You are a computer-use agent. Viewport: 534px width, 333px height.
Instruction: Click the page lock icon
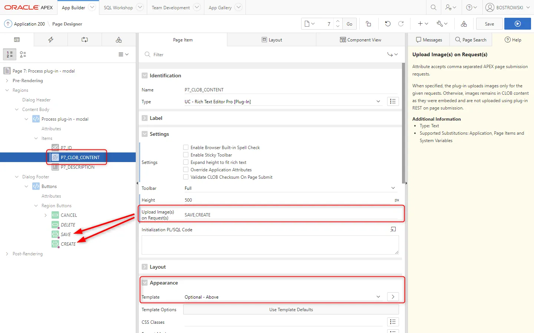pyautogui.click(x=368, y=24)
